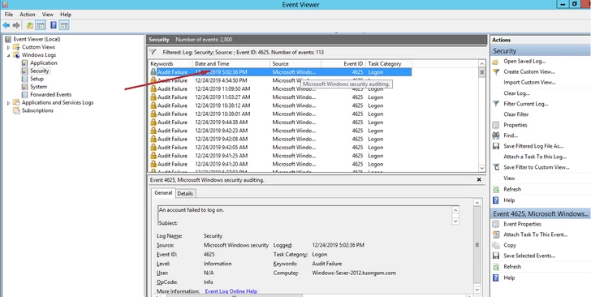Screen dimensions: 591x297
Task: Click Import Custom View action
Action: (x=529, y=82)
